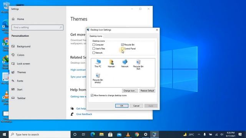Open Background personalization settings
The height and width of the screenshot is (138, 246).
pos(23,46)
